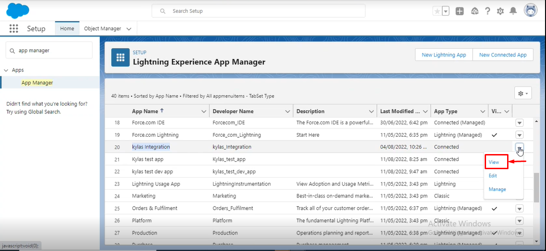Collapse the Apps tree section
The height and width of the screenshot is (251, 546).
6,70
